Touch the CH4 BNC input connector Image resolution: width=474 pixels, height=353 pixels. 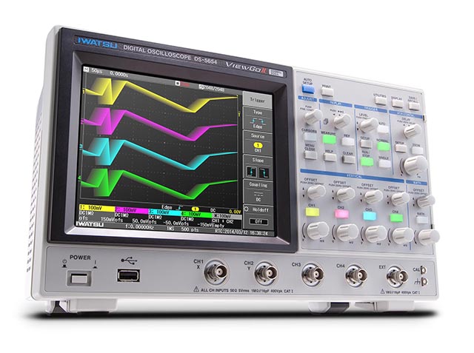pos(357,276)
